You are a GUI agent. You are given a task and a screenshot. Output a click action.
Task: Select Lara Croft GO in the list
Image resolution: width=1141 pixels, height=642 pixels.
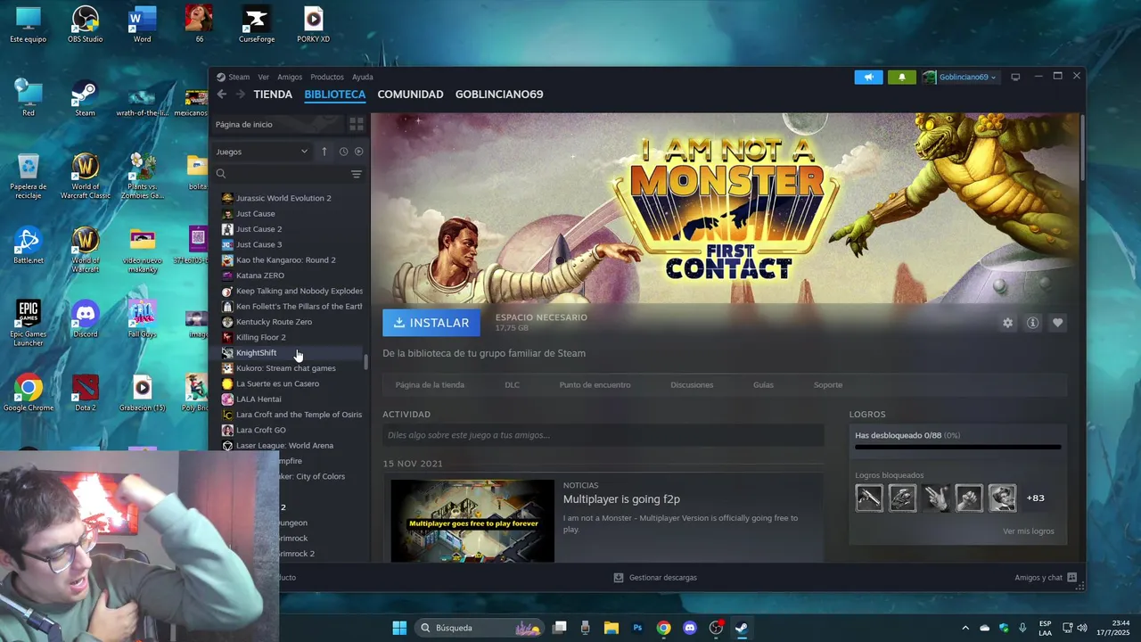point(261,430)
